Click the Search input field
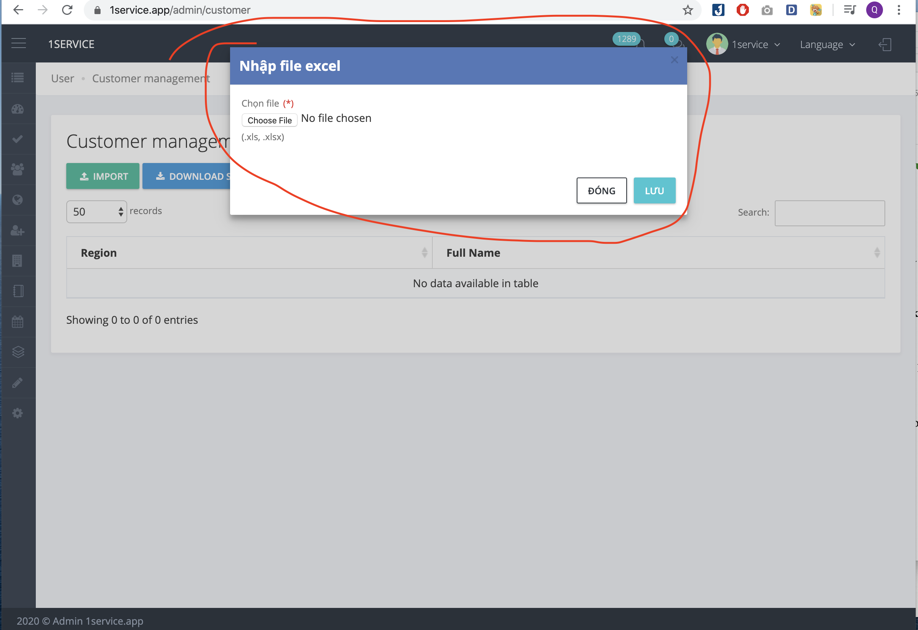This screenshot has width=918, height=630. [830, 213]
